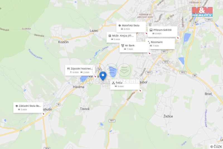Select the MUDr. Krejza Jiří doctor card
The height and width of the screenshot is (149, 223).
coord(121,37)
